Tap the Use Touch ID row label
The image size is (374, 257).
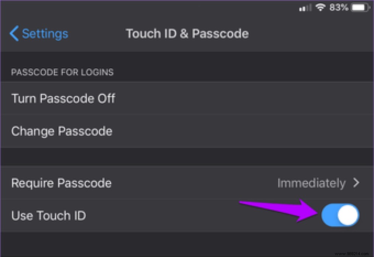(x=48, y=215)
